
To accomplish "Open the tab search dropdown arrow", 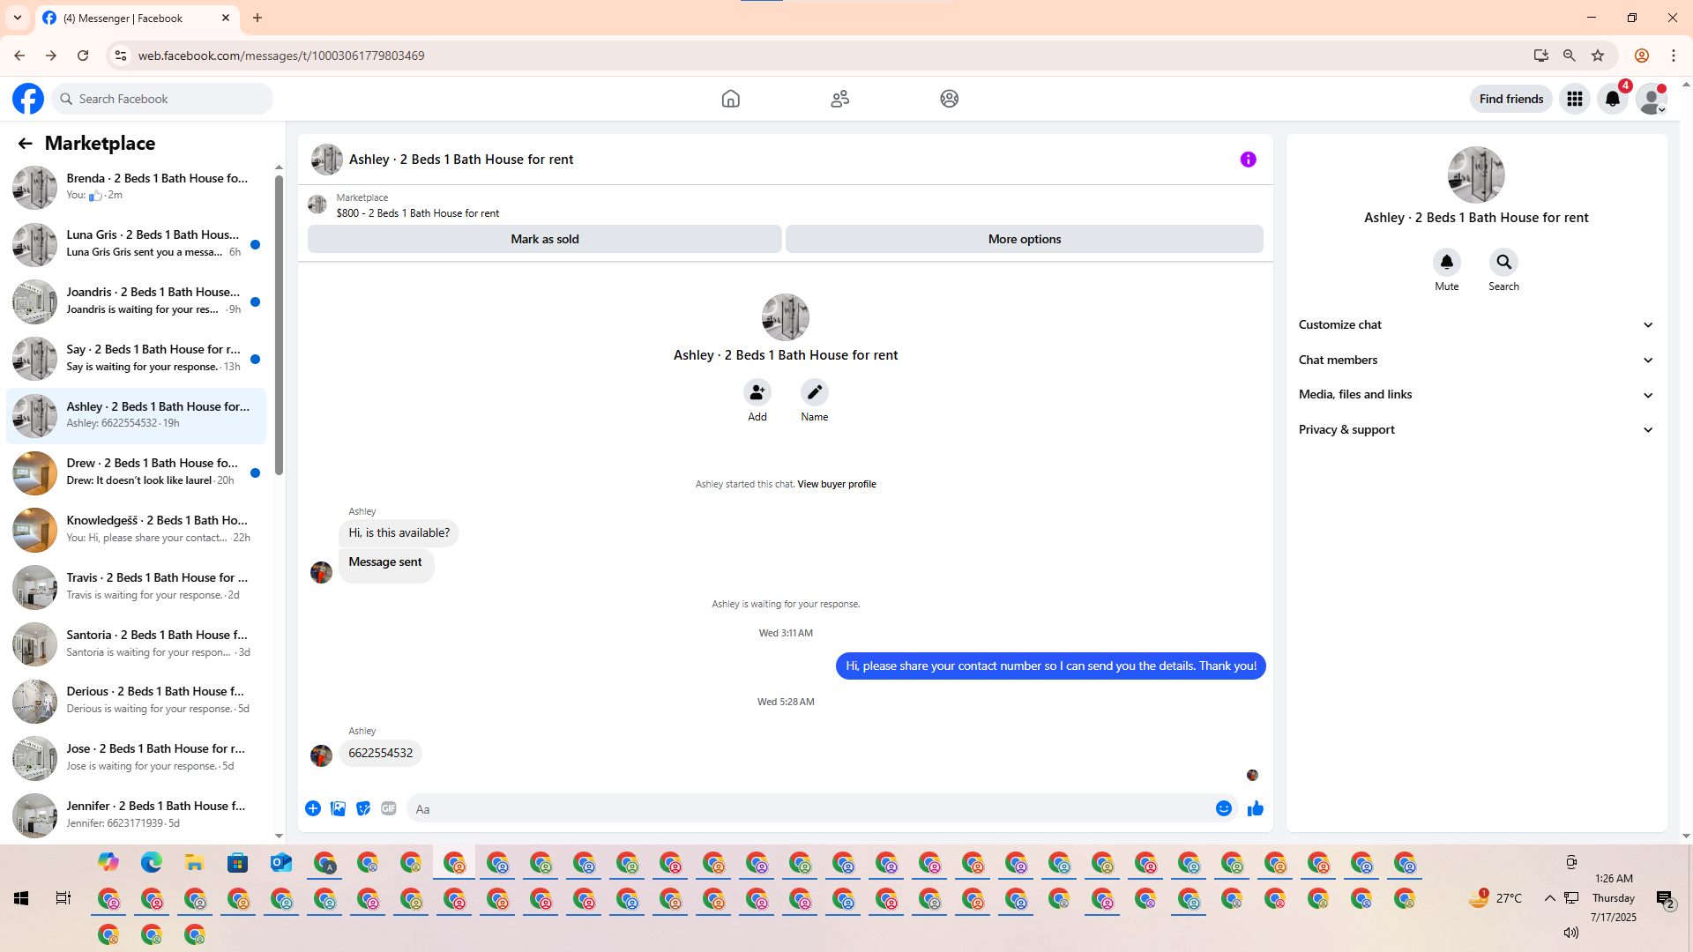I will pyautogui.click(x=18, y=18).
